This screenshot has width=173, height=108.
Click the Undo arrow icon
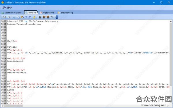[26, 17]
